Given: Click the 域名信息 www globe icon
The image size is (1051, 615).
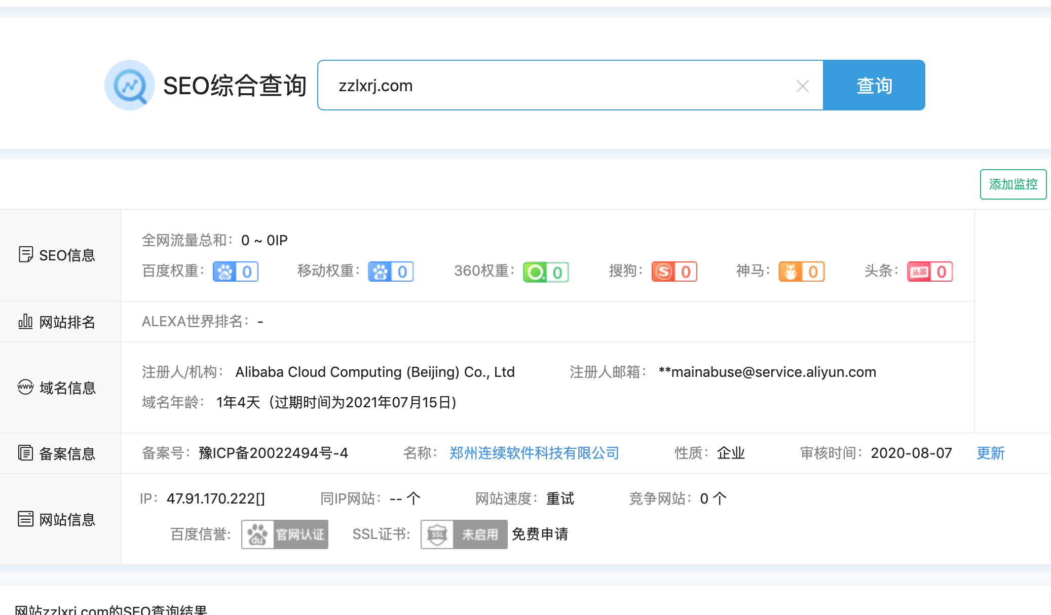Looking at the screenshot, I should [25, 387].
